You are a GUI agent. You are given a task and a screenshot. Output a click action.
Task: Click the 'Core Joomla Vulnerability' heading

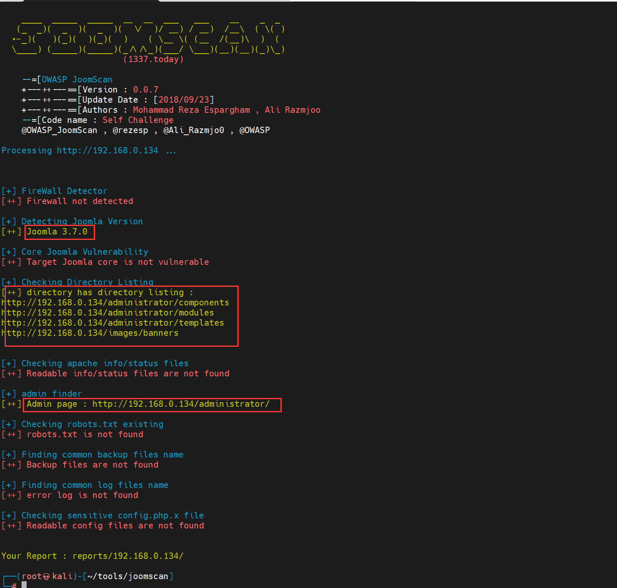tap(85, 252)
